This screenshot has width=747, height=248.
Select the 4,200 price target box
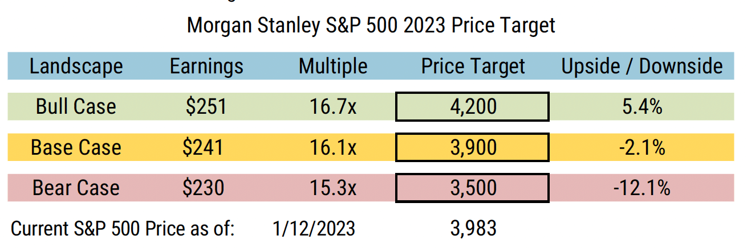coord(472,107)
